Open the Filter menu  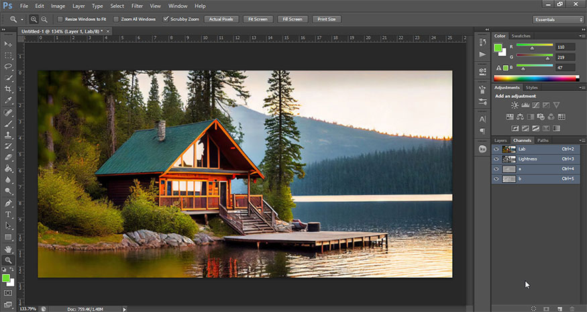[137, 5]
